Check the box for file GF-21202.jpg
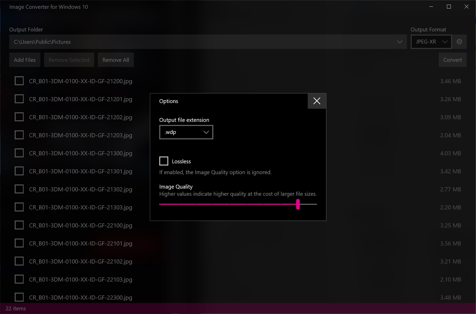476x314 pixels. (19, 117)
